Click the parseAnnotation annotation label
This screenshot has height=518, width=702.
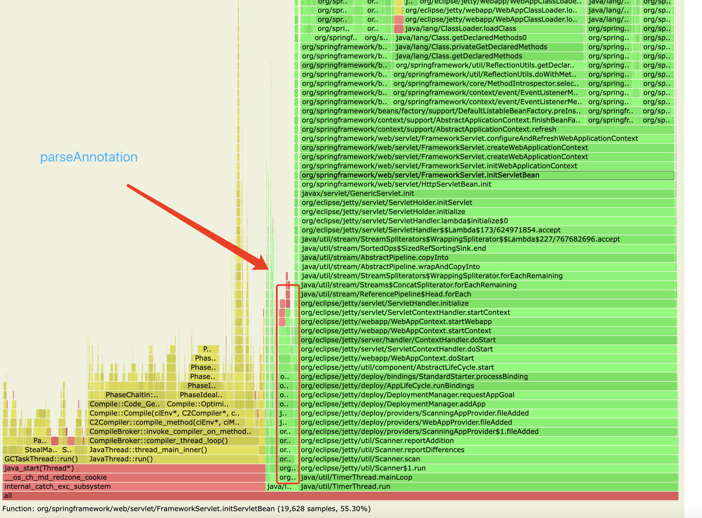point(89,157)
